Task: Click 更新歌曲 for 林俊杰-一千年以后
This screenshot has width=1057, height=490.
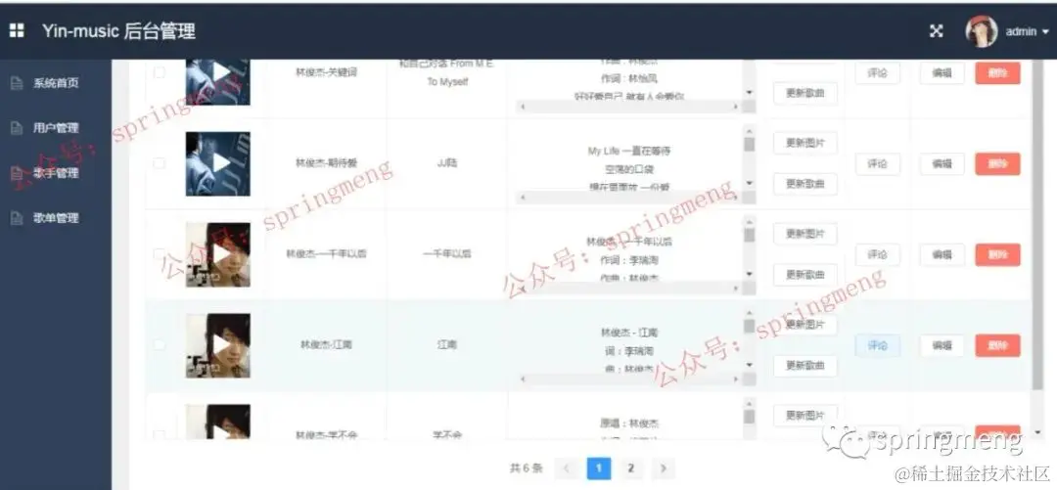Action: point(804,274)
